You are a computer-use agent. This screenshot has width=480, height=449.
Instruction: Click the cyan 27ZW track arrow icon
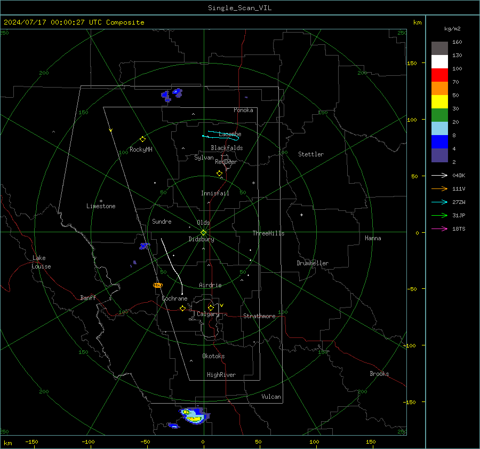[439, 202]
